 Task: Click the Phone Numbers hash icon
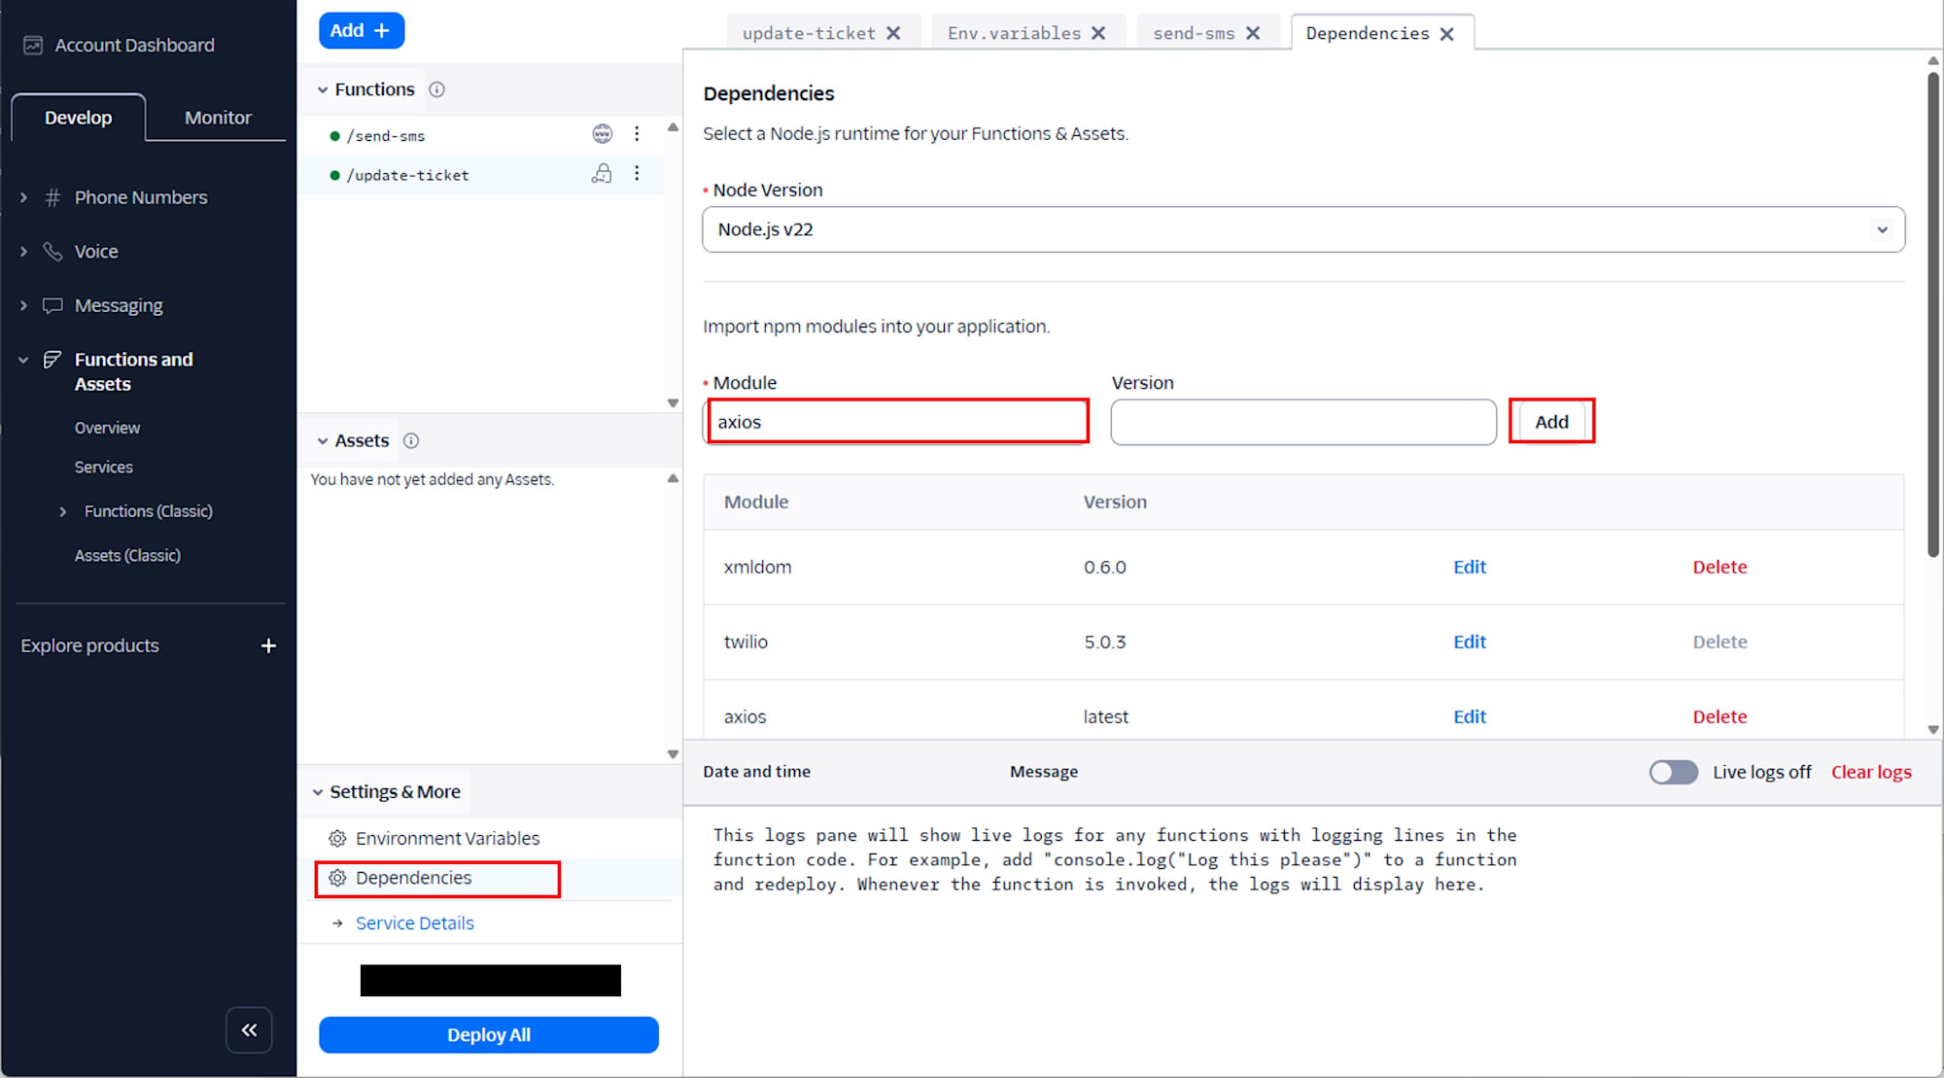pos(53,197)
